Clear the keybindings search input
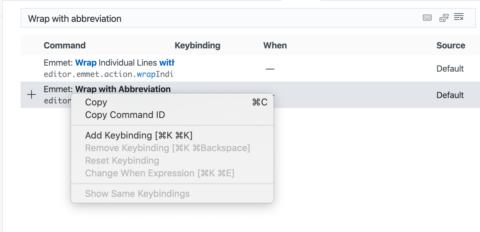 [459, 17]
